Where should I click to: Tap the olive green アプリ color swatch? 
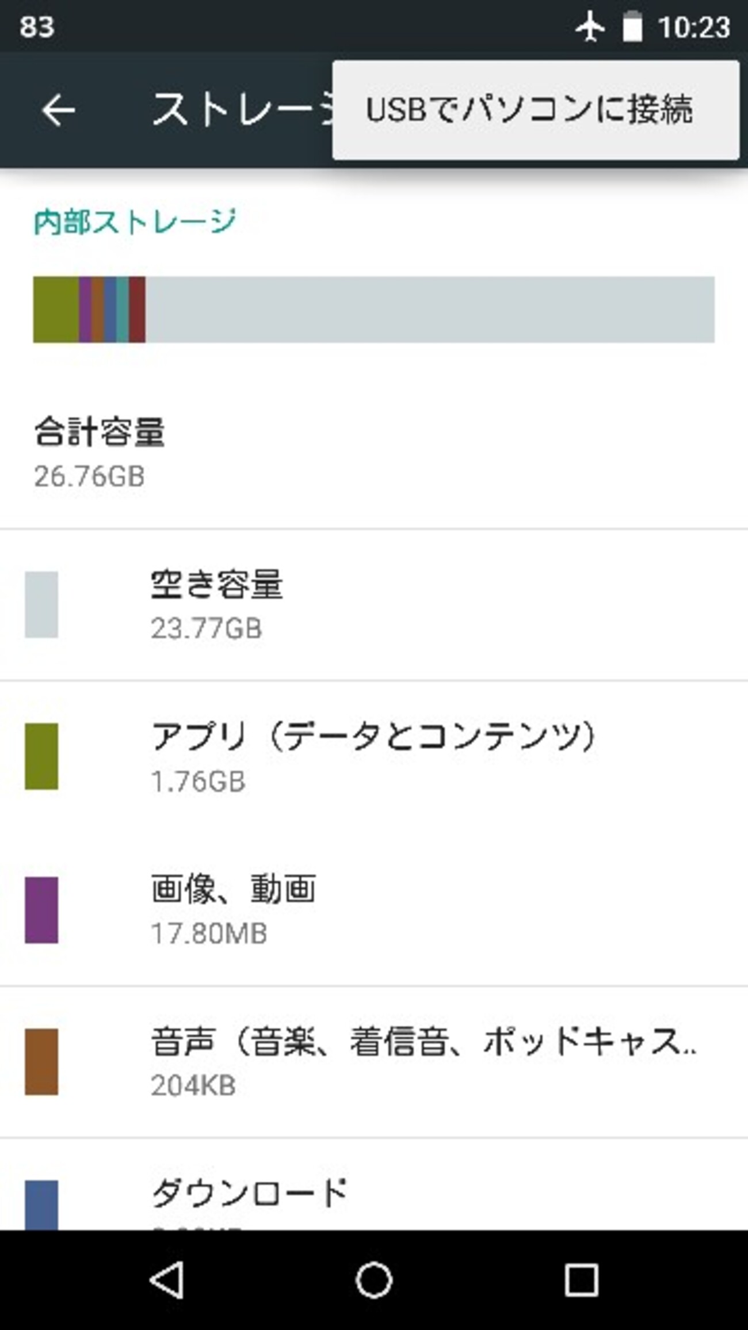(x=41, y=756)
